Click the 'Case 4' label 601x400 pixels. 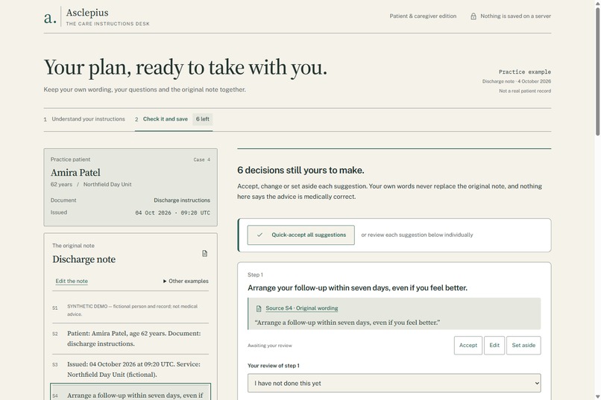(201, 159)
